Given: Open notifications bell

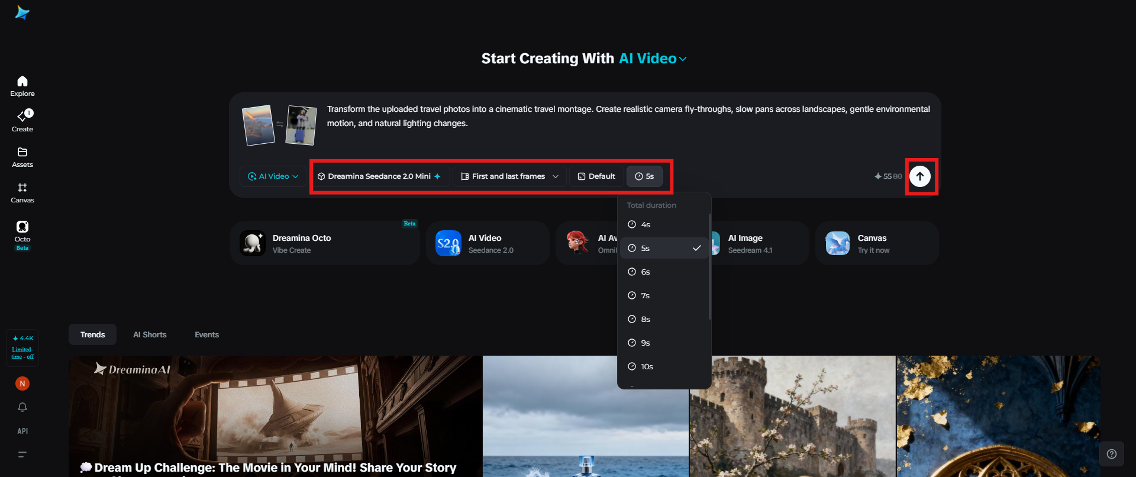Looking at the screenshot, I should [x=22, y=407].
